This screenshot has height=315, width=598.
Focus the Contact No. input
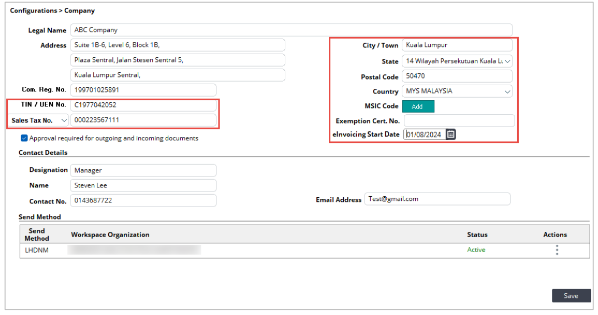143,200
